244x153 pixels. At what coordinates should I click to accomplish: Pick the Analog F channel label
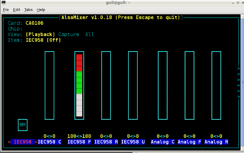(x=190, y=142)
